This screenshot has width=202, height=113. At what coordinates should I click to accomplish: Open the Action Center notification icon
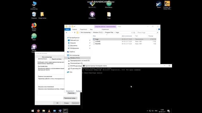click(x=168, y=111)
